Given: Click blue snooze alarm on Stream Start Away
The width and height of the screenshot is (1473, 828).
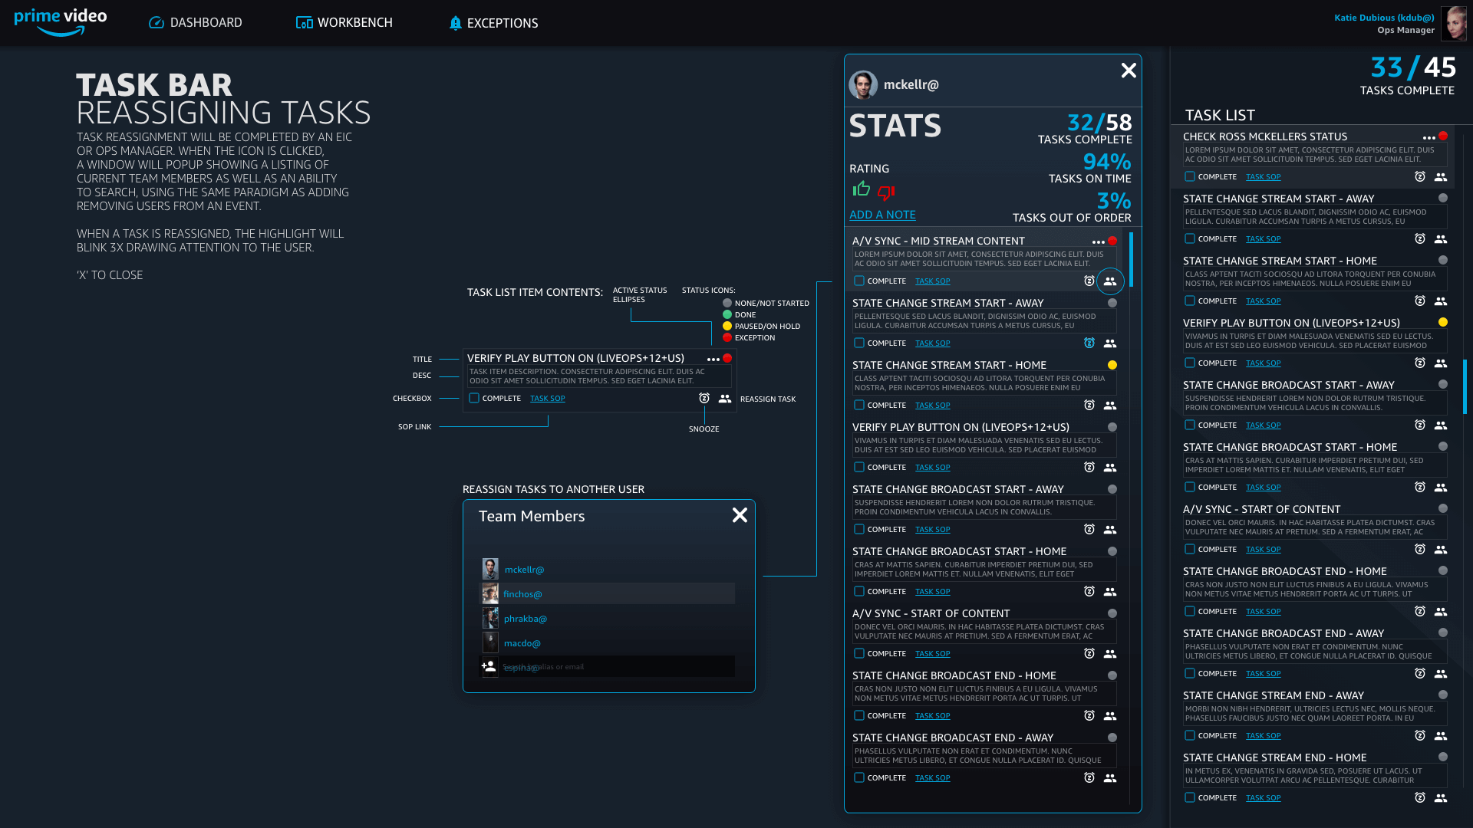Looking at the screenshot, I should (1089, 343).
